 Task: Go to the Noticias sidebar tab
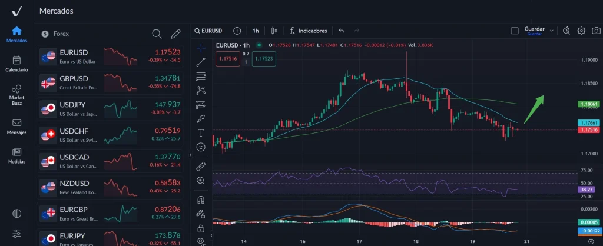[x=16, y=155]
